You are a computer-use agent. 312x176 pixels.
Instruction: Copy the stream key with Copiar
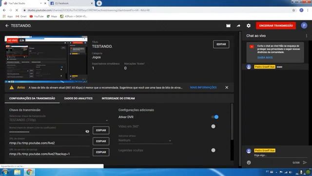click(101, 131)
